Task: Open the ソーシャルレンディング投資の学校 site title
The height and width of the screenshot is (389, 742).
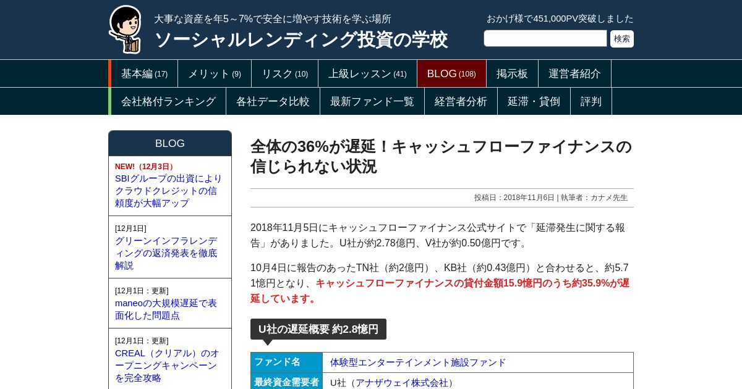Action: pyautogui.click(x=301, y=40)
